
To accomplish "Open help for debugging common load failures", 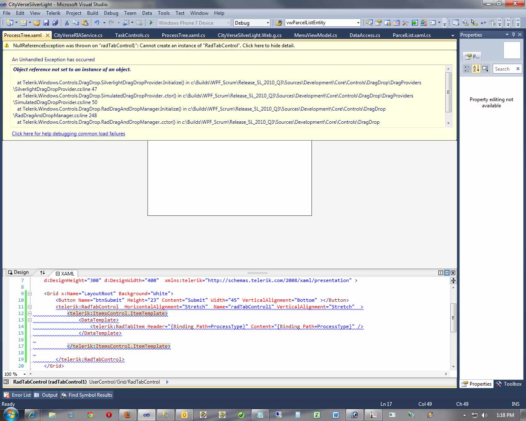I will point(69,134).
